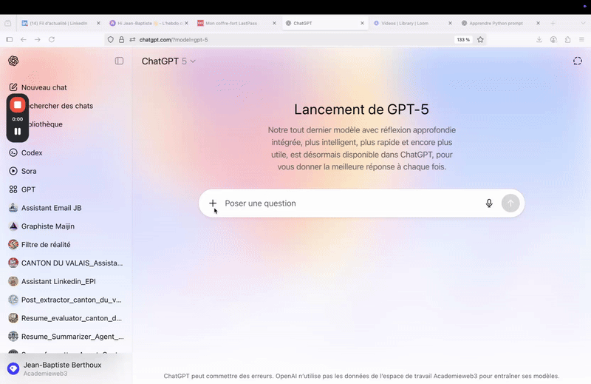Switch to the Hi Jean-Baptiste L'hebdo tab
Image resolution: width=591 pixels, height=384 pixels.
point(147,23)
